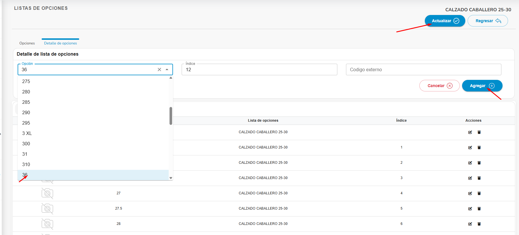The height and width of the screenshot is (235, 519).
Task: Select option 3 XL in the dropdown list
Action: point(93,133)
